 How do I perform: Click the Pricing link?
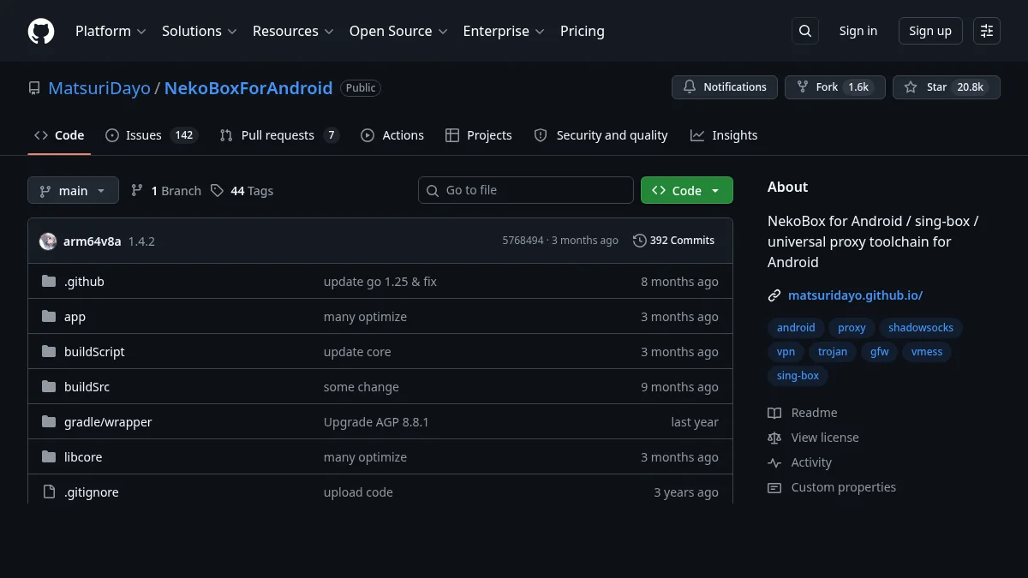pos(583,31)
